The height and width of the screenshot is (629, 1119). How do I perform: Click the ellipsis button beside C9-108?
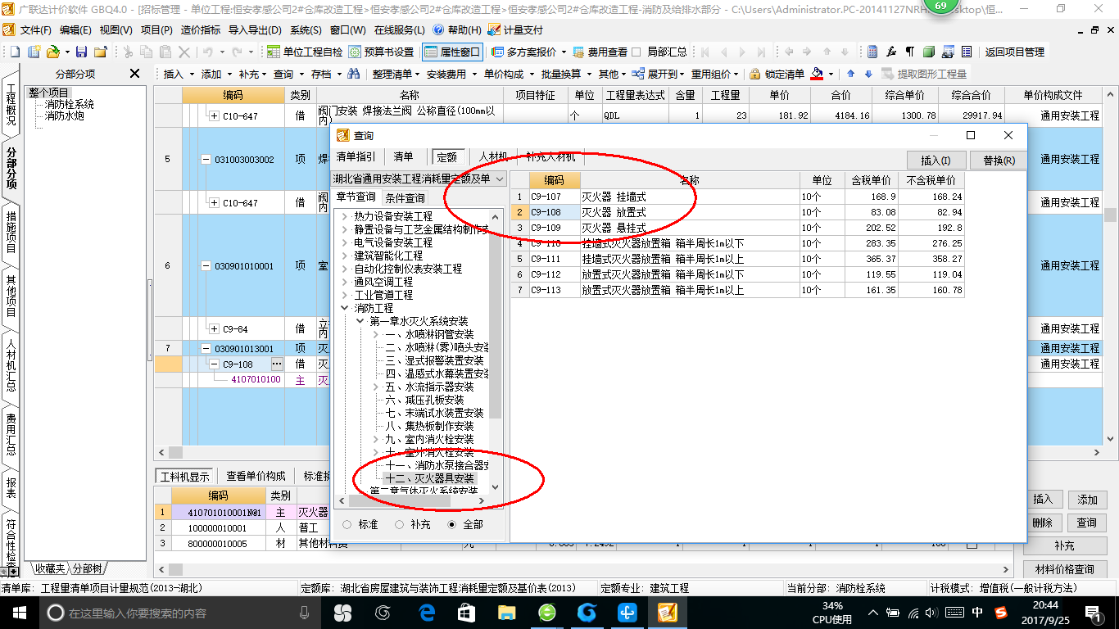277,364
